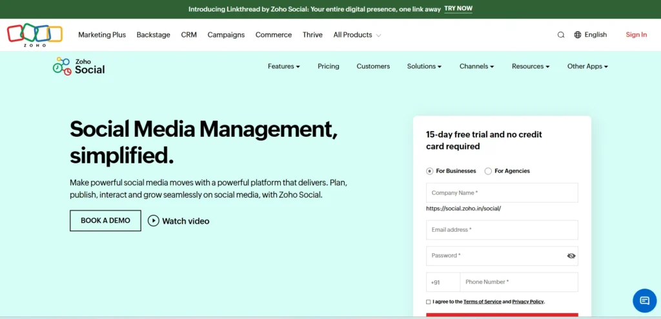
Task: Open Campaigns in top navigation
Action: pyautogui.click(x=226, y=35)
